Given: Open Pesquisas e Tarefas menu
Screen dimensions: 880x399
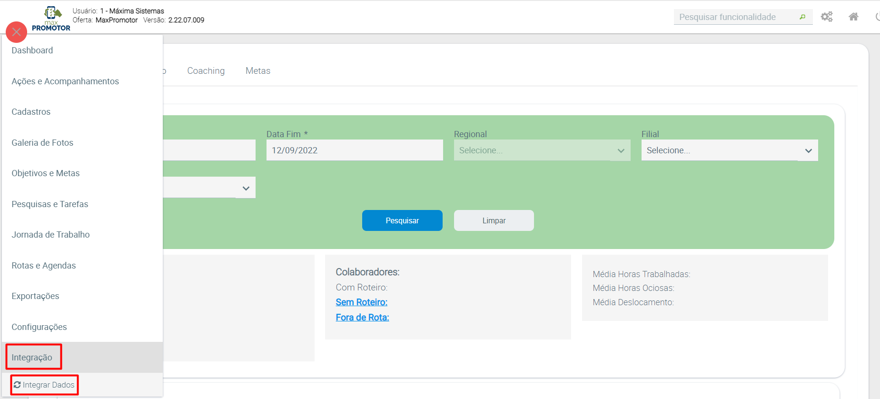Looking at the screenshot, I should 82,204.
